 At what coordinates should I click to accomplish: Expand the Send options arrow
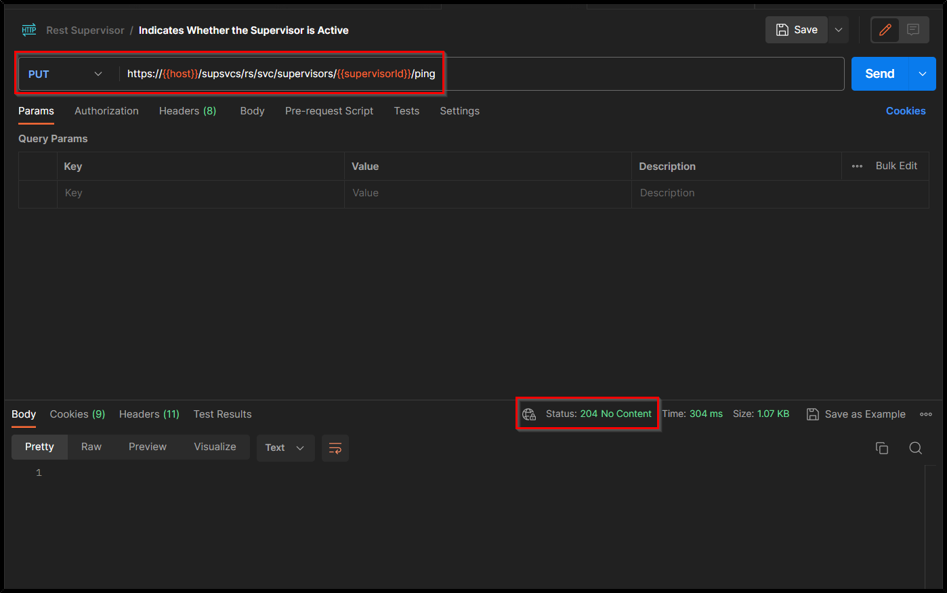pos(923,74)
